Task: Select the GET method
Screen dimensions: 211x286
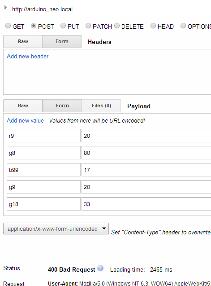Action: coord(8,26)
